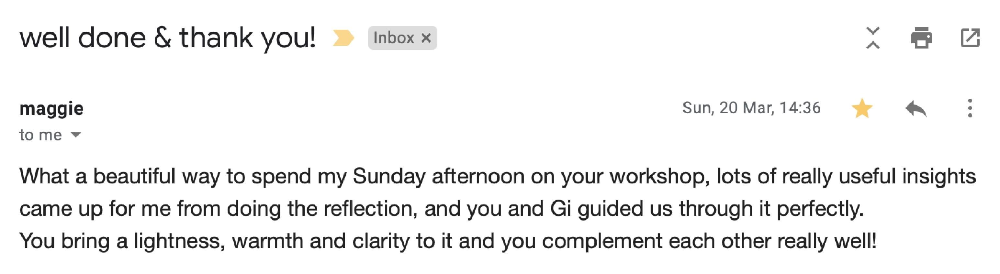
Task: Click the subject 'well done & thank you!'
Action: [x=167, y=38]
